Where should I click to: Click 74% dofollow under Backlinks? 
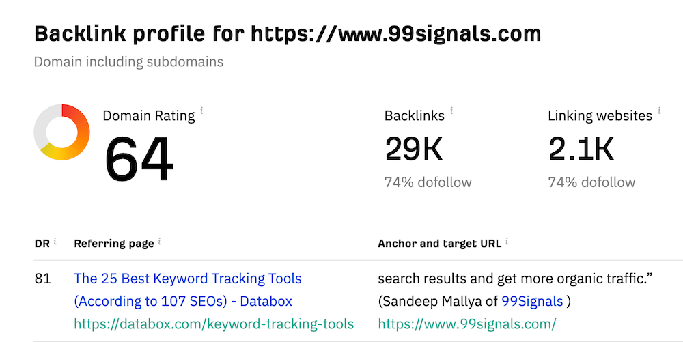(428, 182)
